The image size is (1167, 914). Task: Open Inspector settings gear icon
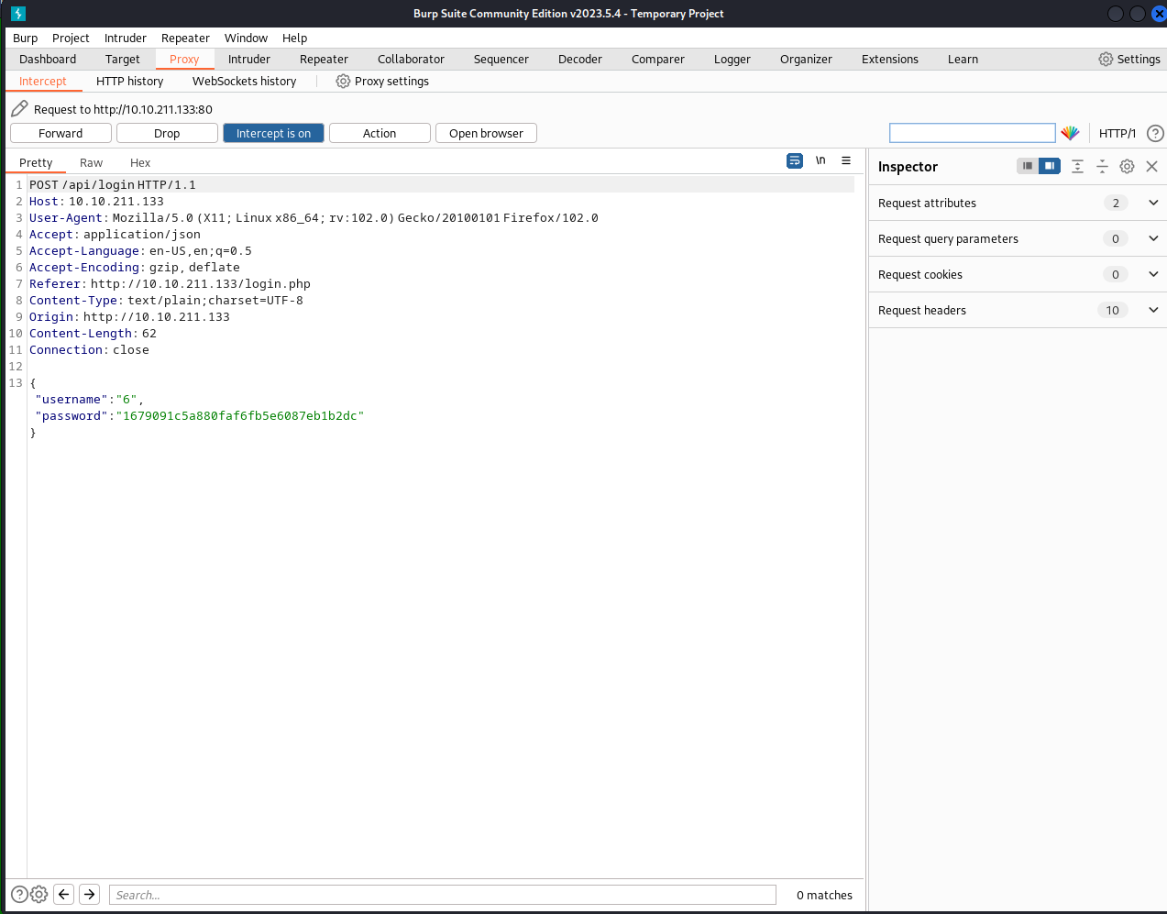click(1127, 166)
